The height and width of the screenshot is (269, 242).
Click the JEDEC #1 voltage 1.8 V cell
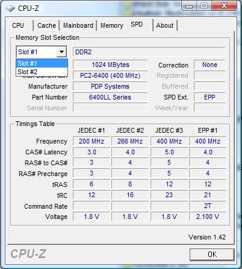92,217
